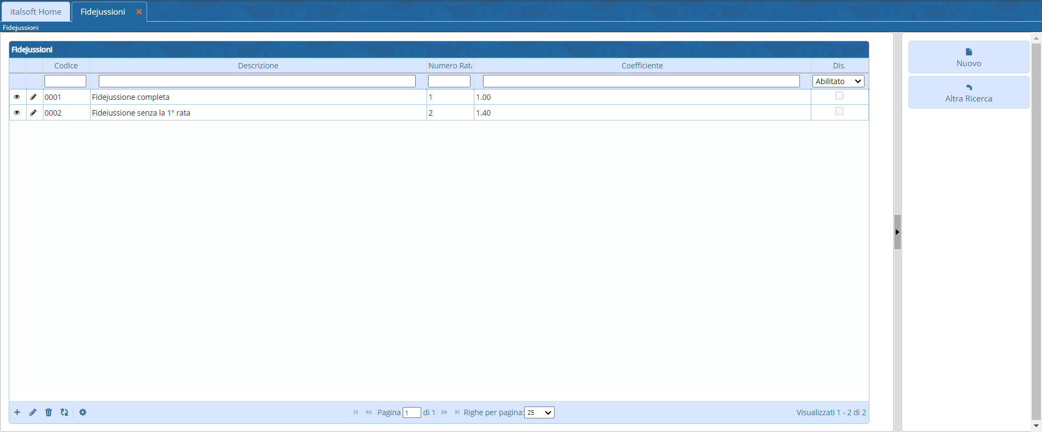Open the Abilitato filter dropdown
This screenshot has height=432, width=1042.
838,81
